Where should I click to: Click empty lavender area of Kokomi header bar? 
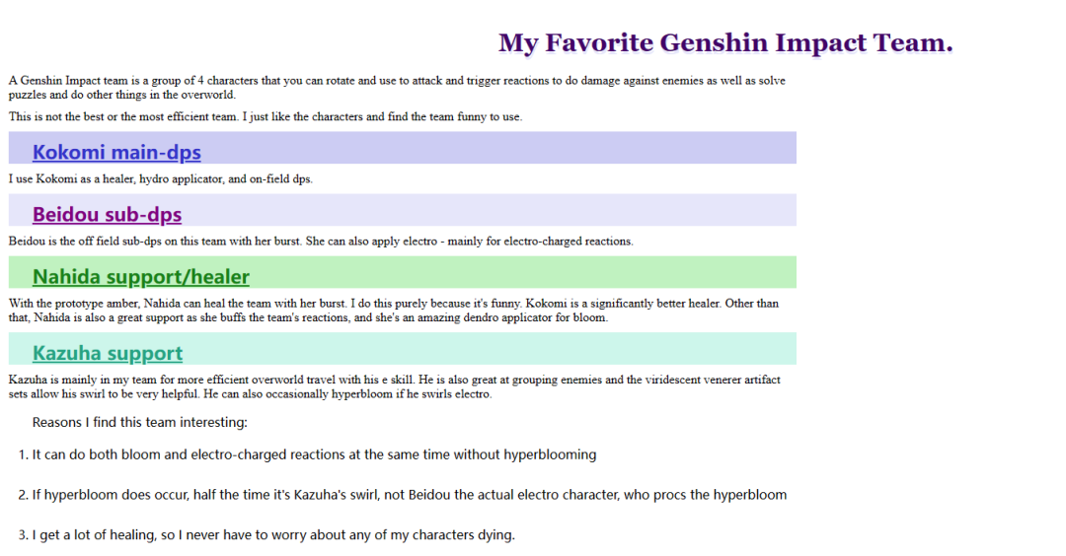click(x=498, y=148)
